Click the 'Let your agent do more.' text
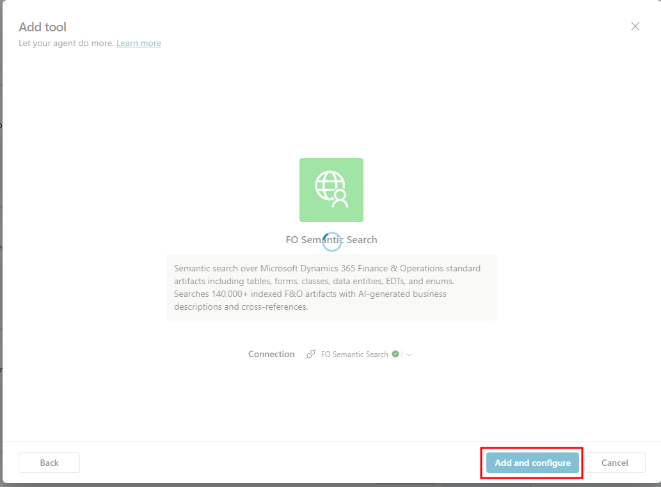This screenshot has width=661, height=487. pos(66,43)
